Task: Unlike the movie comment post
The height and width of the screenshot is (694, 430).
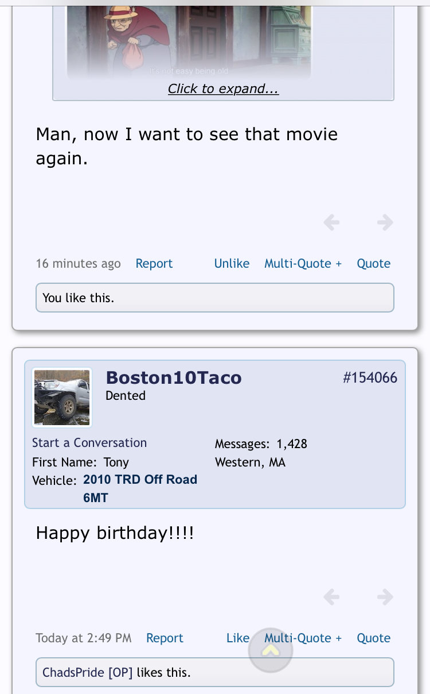Action: click(232, 263)
